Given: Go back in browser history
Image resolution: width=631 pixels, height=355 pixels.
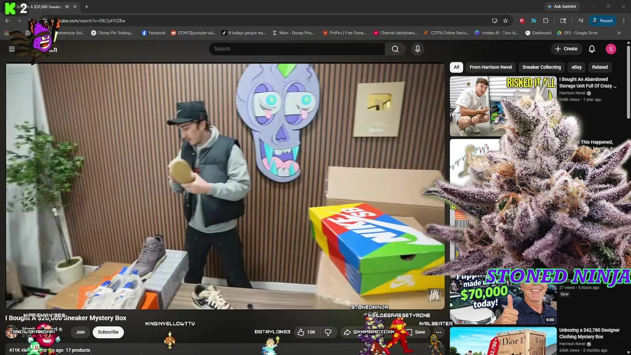Looking at the screenshot, I should click(7, 21).
